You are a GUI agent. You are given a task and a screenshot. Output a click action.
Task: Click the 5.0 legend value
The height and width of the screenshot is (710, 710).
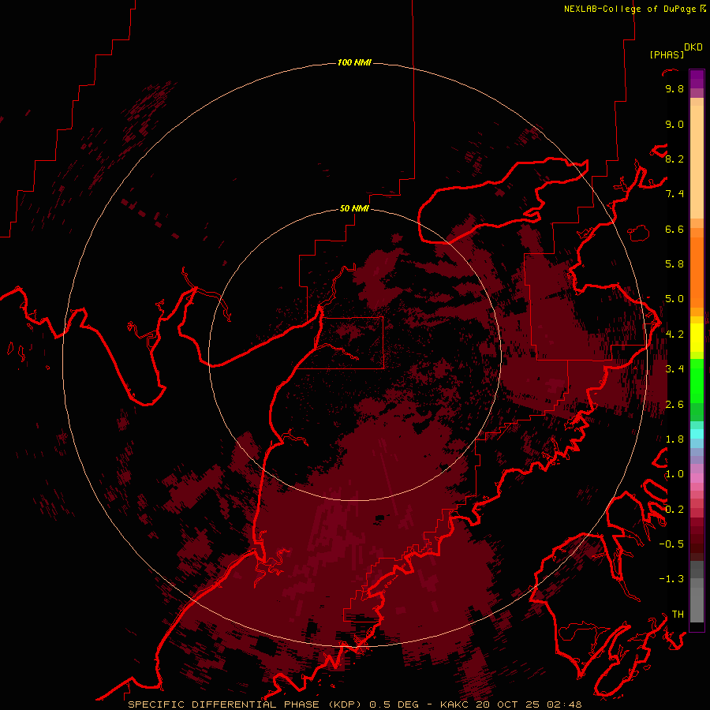pyautogui.click(x=674, y=299)
